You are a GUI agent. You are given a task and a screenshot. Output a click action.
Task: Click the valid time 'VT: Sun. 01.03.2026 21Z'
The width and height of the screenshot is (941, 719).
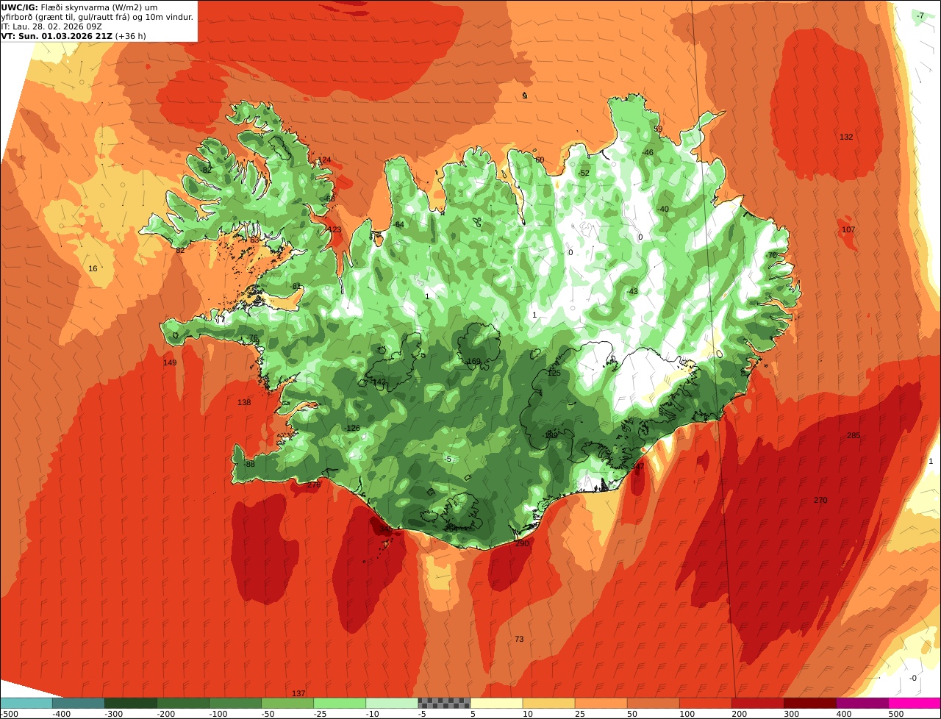pos(57,36)
